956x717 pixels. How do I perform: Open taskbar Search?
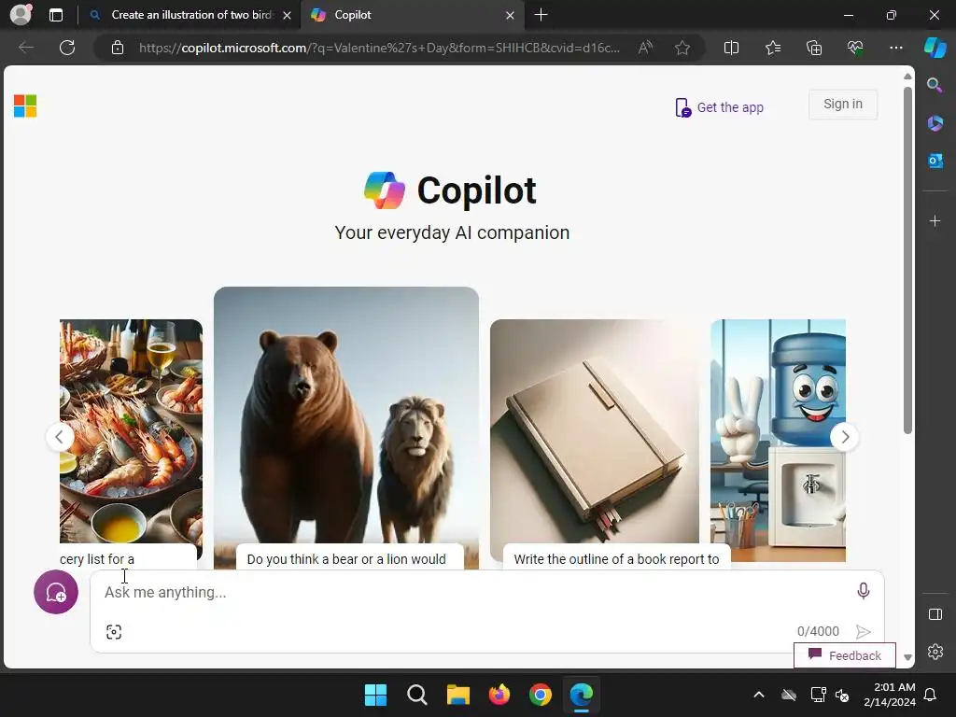[x=417, y=695]
